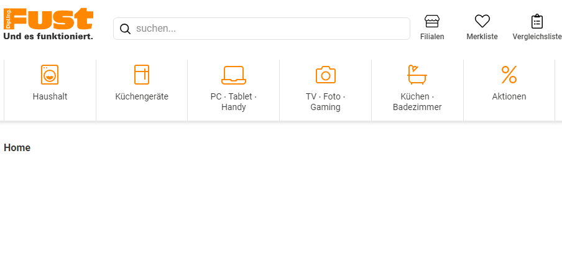
Task: Click the camera icon for TV Foto
Action: (325, 75)
